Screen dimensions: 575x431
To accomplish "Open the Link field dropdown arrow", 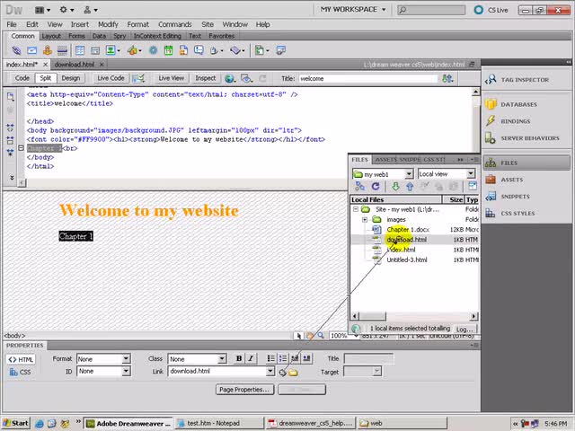I will pos(270,371).
